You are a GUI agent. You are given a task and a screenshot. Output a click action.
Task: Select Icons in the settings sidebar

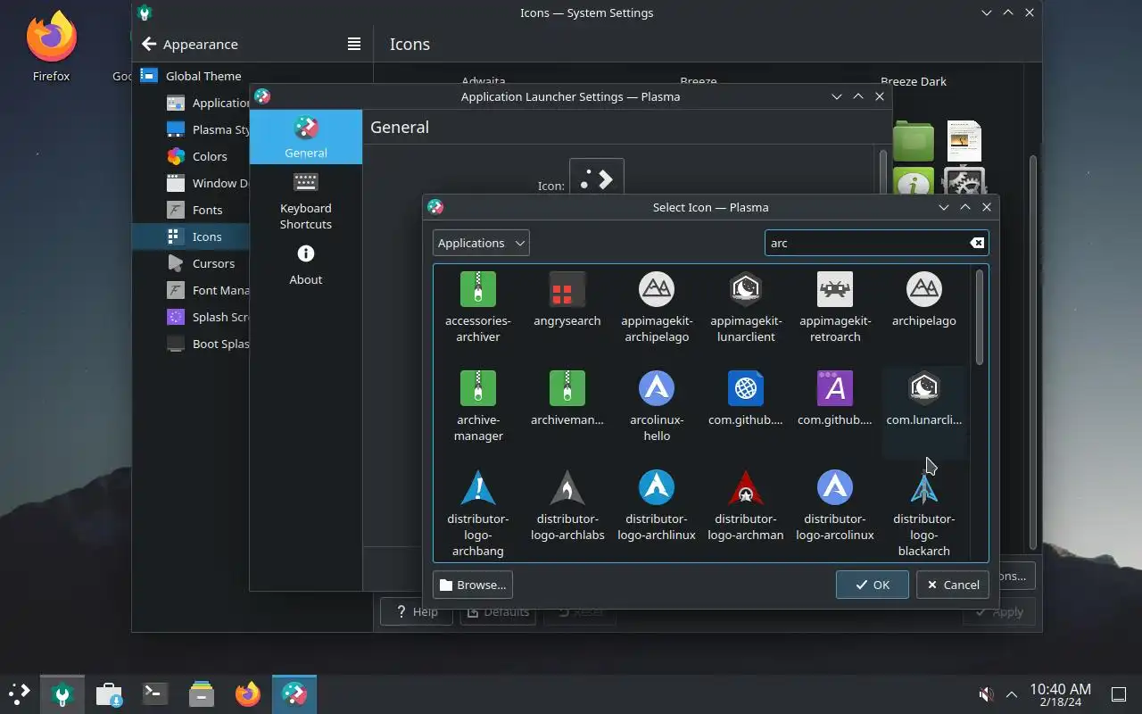pyautogui.click(x=192, y=237)
